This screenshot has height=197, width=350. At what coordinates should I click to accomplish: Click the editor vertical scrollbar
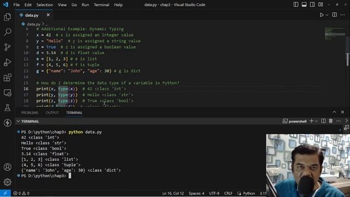pos(347,60)
